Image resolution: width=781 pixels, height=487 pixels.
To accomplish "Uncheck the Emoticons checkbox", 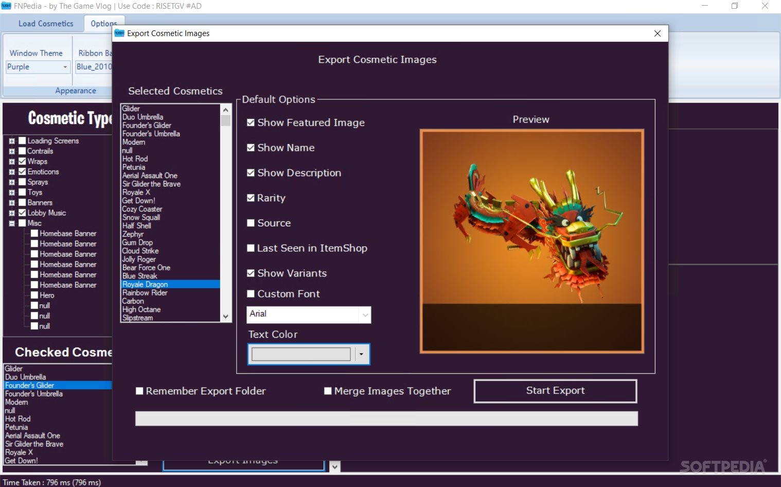I will coord(22,171).
